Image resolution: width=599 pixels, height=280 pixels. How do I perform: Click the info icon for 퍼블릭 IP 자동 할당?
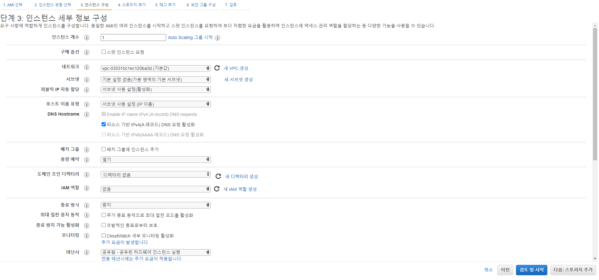point(87,90)
